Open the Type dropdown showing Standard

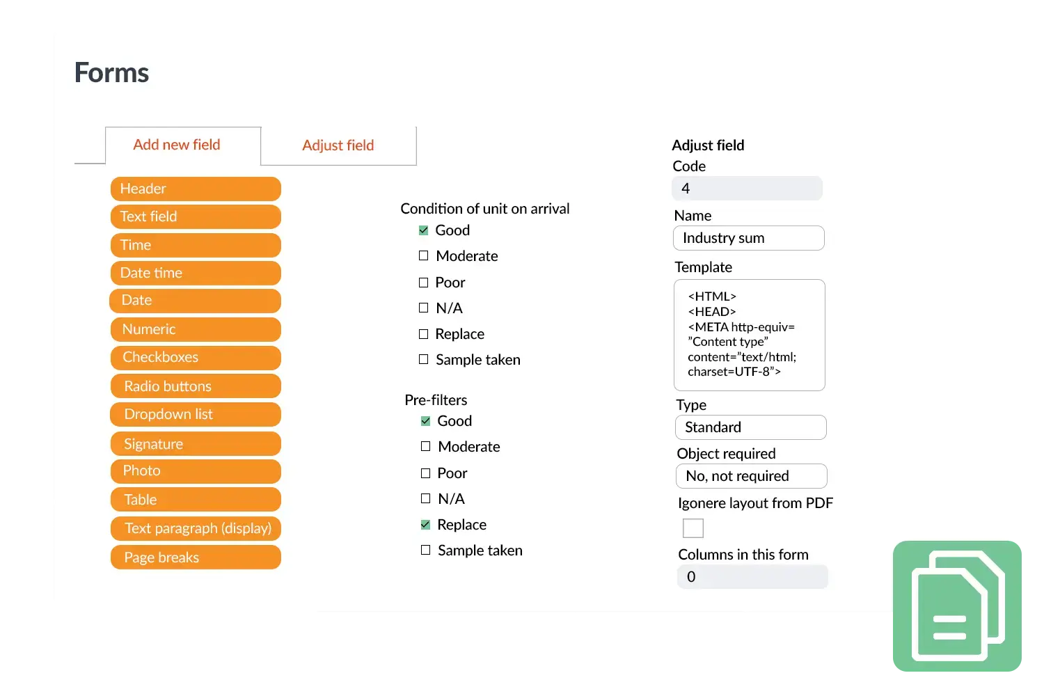pos(751,427)
